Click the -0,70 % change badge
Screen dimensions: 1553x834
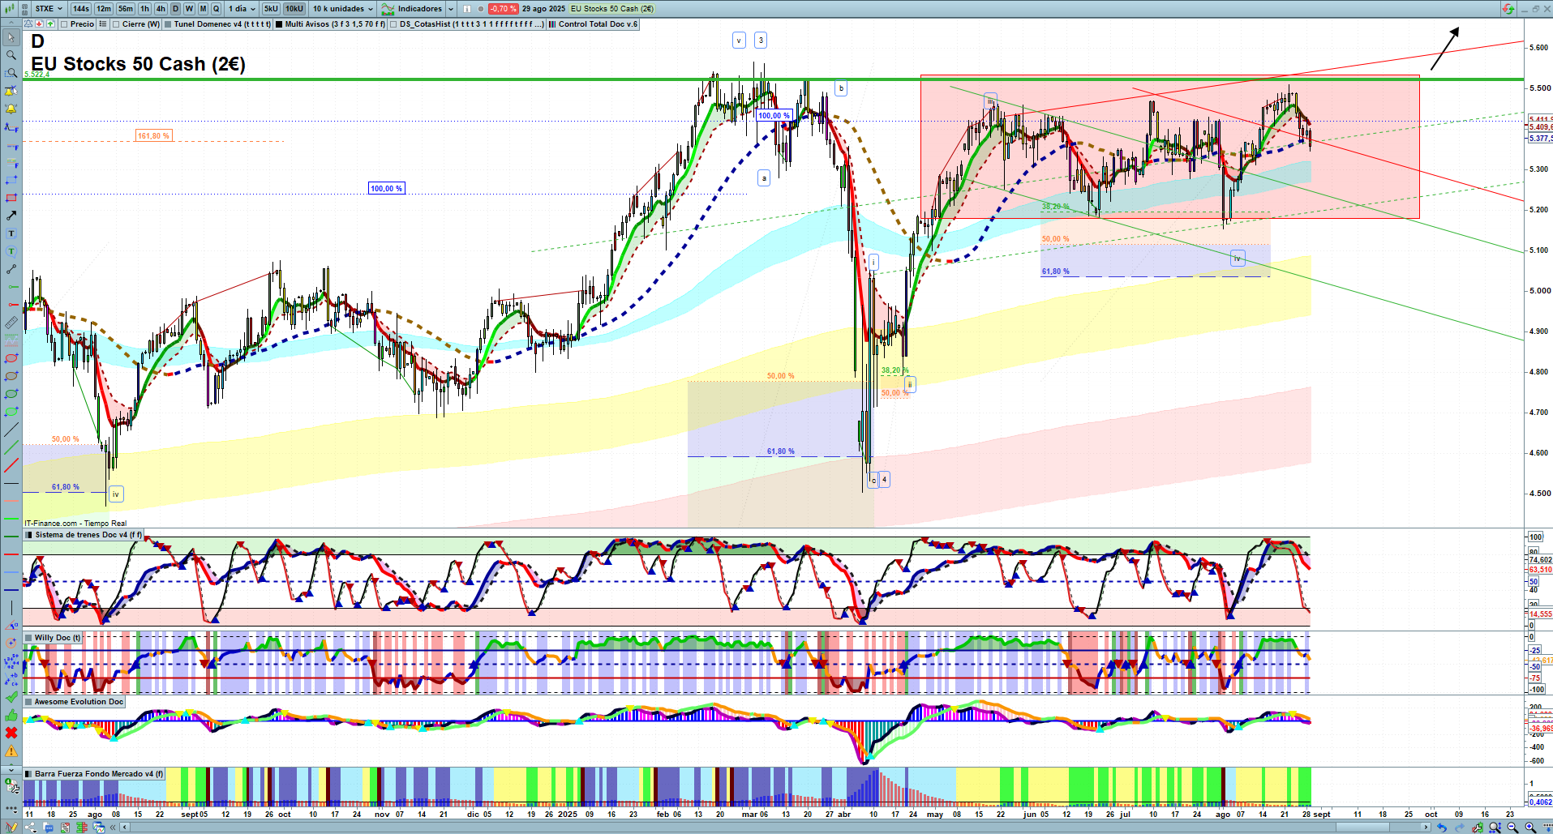[503, 9]
